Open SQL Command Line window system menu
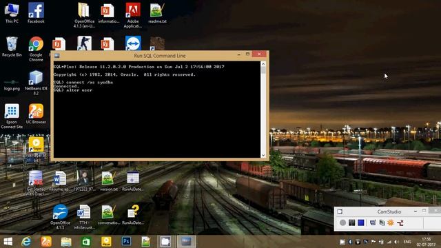Viewport: 441px width, 248px height. tap(57, 56)
